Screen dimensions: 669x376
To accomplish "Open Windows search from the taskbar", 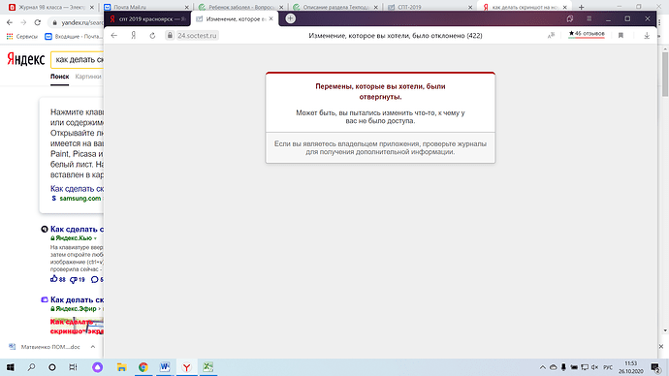I will [31, 367].
